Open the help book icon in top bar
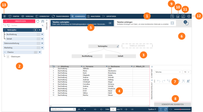The height and width of the screenshot is (112, 203). pyautogui.click(x=172, y=16)
